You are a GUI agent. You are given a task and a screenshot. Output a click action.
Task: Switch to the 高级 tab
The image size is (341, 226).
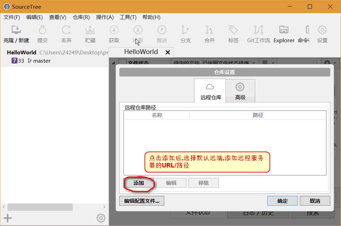pyautogui.click(x=240, y=91)
